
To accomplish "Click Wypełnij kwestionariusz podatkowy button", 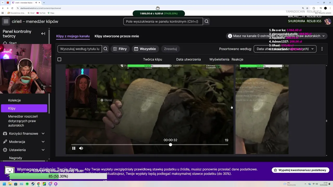I will [300, 170].
